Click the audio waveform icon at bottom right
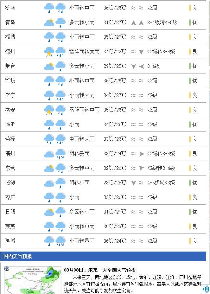This screenshot has height=294, width=210. (x=206, y=289)
